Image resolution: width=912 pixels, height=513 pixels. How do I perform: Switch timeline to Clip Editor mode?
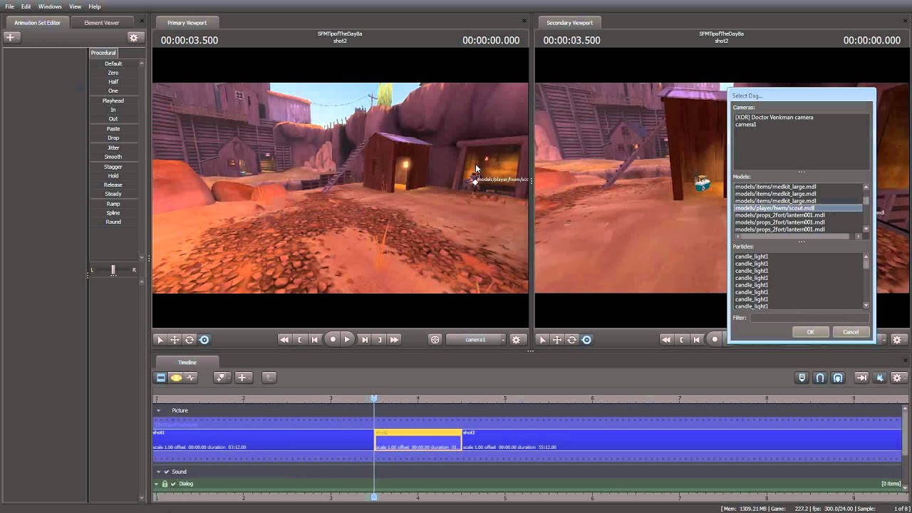click(x=161, y=378)
